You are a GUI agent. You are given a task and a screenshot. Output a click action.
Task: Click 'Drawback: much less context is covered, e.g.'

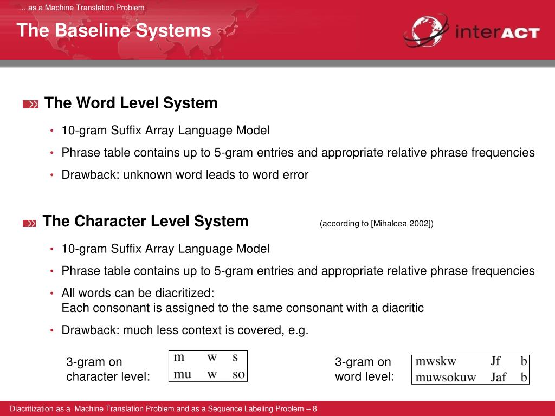[185, 330]
